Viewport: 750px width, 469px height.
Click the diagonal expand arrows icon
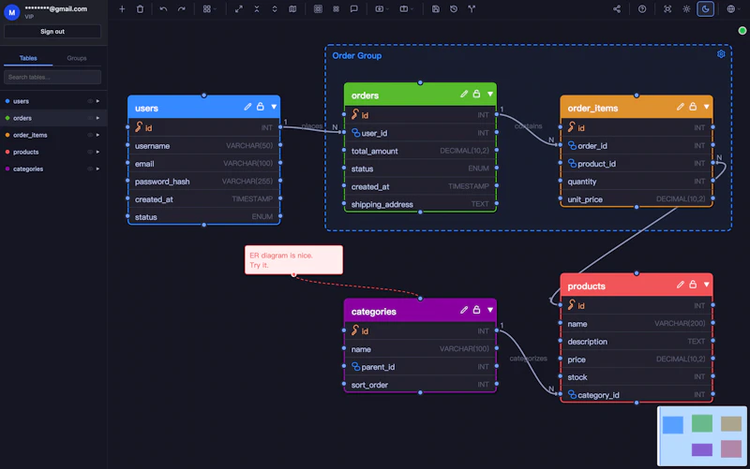tap(238, 9)
